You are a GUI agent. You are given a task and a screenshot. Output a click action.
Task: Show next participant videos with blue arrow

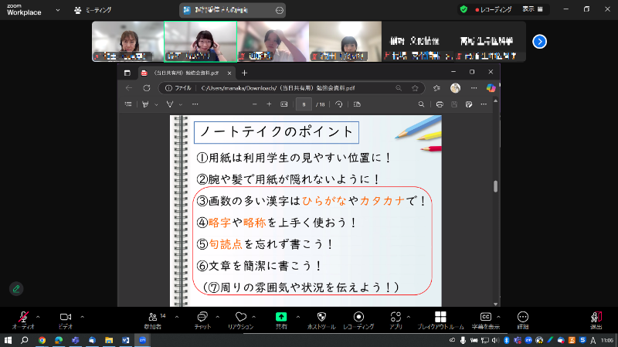click(x=540, y=42)
